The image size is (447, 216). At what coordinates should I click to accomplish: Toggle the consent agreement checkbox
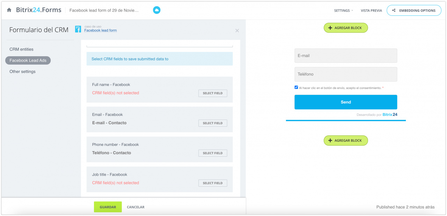point(296,88)
